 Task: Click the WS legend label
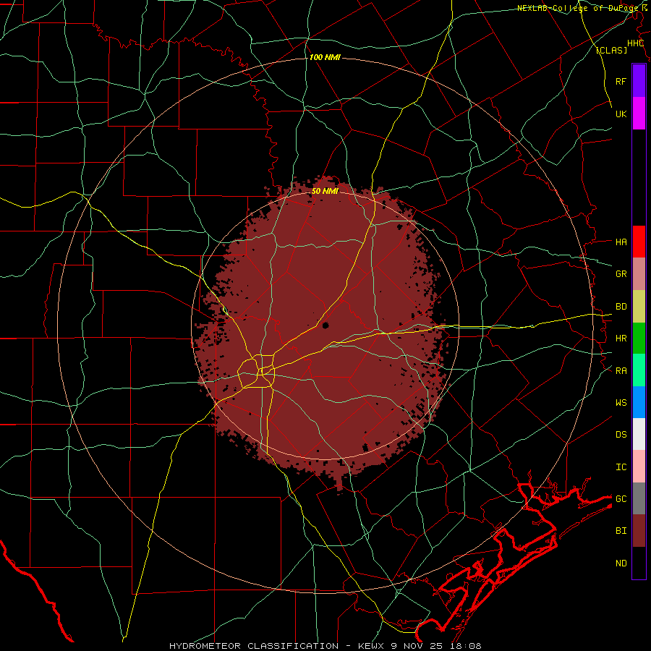(621, 403)
